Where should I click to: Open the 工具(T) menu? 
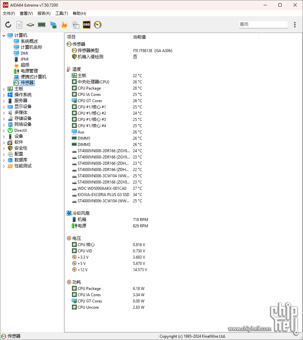pos(62,14)
